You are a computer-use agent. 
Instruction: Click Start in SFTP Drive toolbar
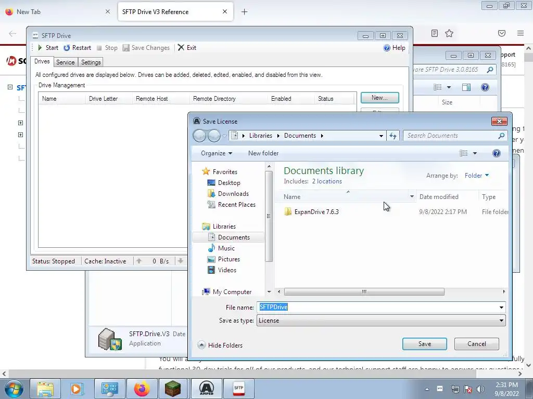(48, 48)
